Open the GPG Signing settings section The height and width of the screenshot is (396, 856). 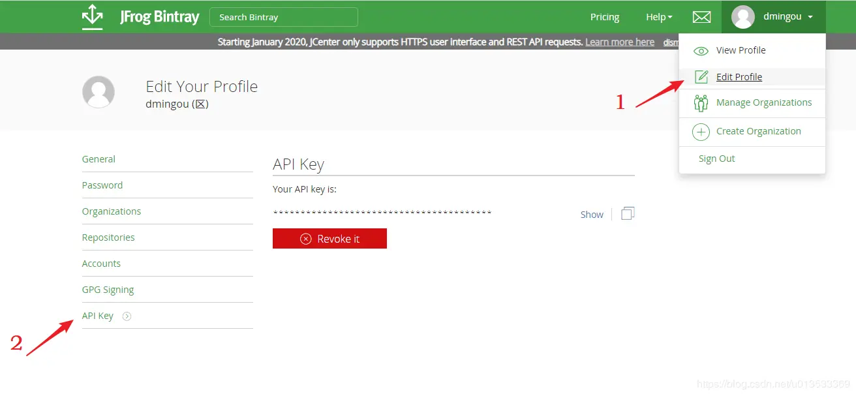coord(108,290)
